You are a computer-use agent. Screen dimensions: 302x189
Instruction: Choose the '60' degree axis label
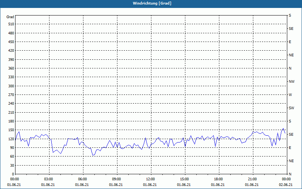[x=12, y=156]
